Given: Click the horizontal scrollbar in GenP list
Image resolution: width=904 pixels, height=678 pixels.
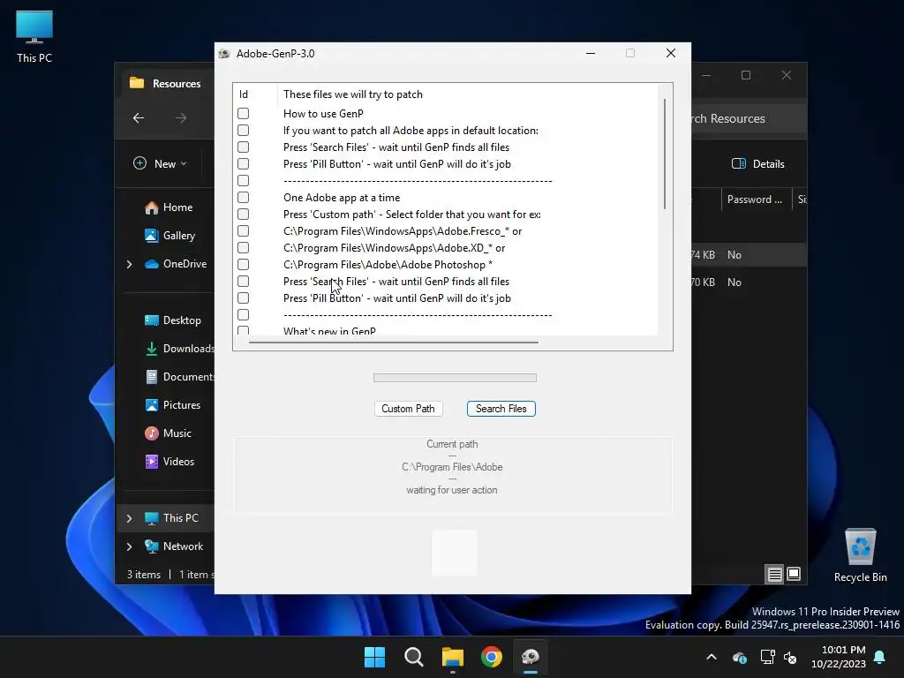Looking at the screenshot, I should 394,343.
